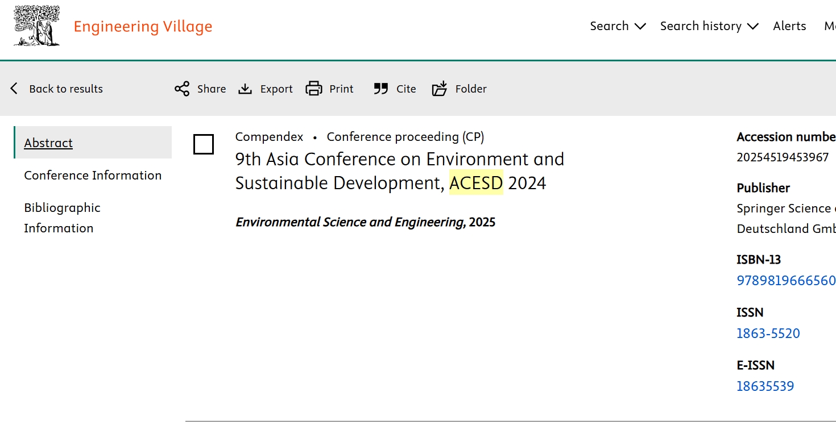Click the back arrow chevron icon

point(14,89)
